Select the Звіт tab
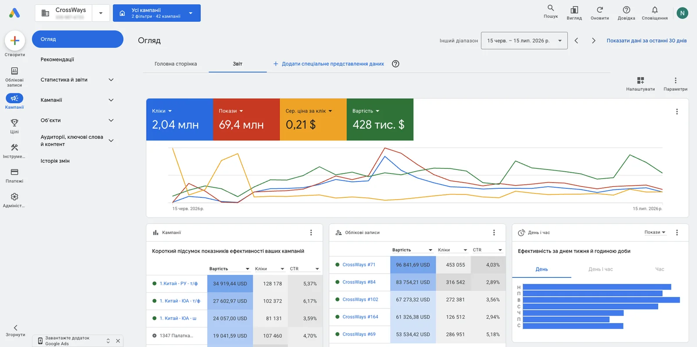 click(x=237, y=64)
